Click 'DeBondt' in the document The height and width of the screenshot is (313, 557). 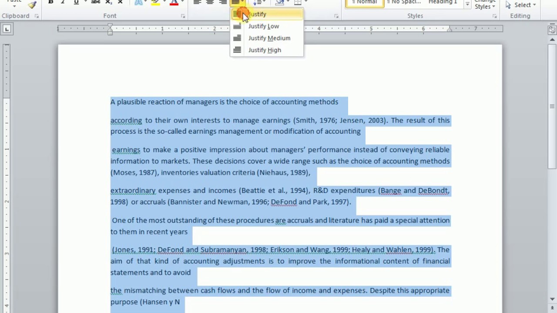point(433,190)
